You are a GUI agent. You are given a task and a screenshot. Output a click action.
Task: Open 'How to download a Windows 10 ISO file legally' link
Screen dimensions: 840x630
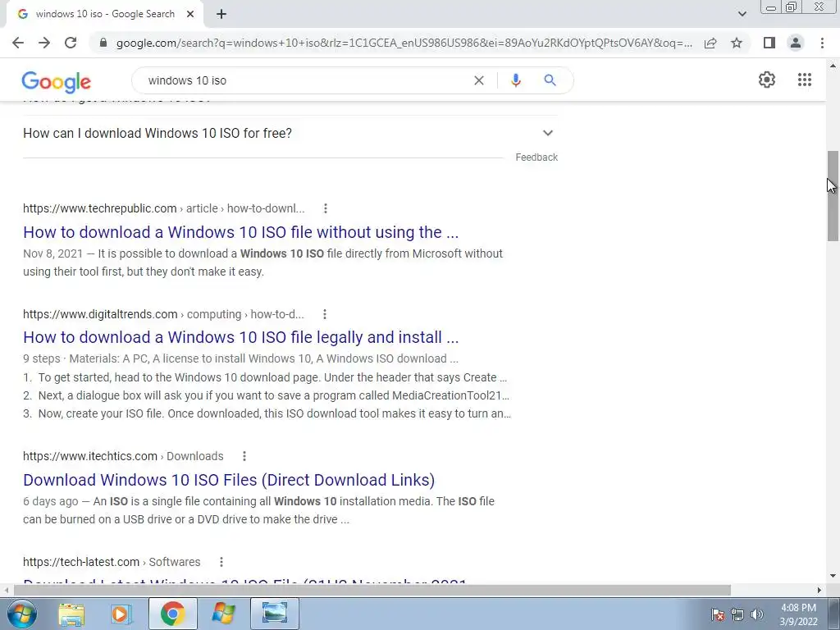pyautogui.click(x=240, y=337)
